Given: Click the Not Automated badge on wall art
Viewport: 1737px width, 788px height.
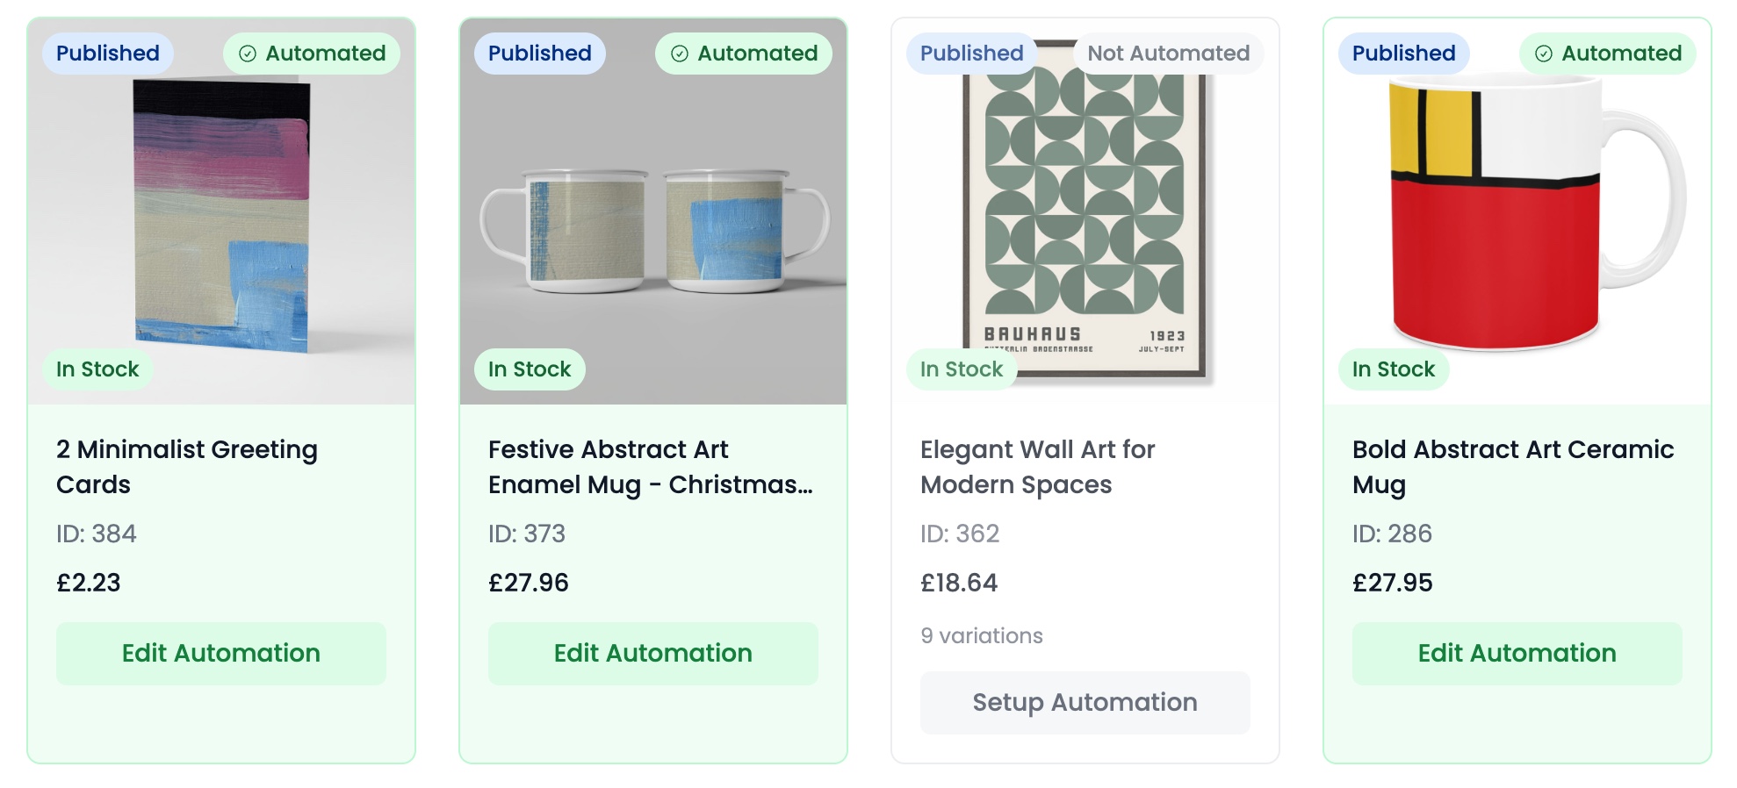Looking at the screenshot, I should pyautogui.click(x=1168, y=54).
